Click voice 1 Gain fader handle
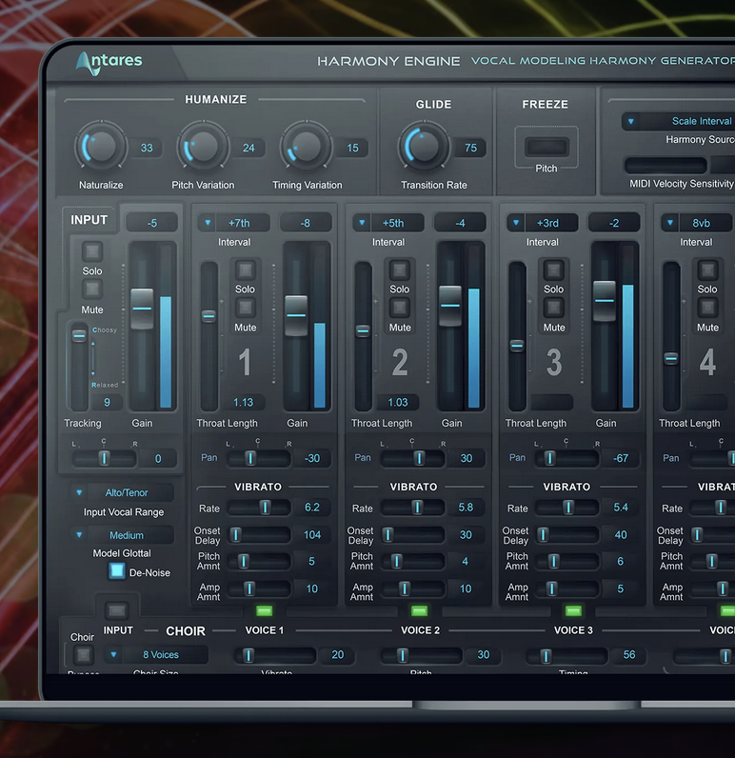 tap(296, 315)
